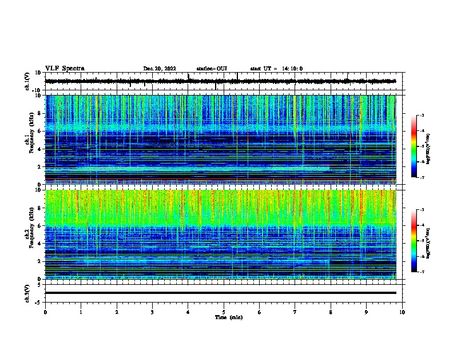Click the "-7" label on ch.2 color scale

pyautogui.click(x=422, y=272)
